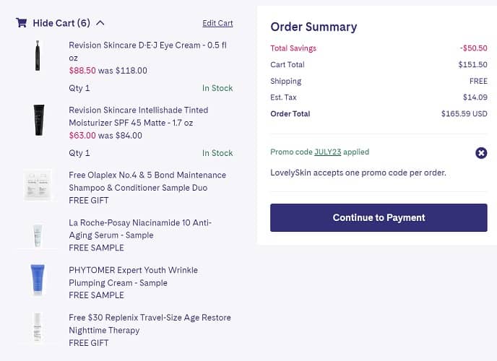The width and height of the screenshot is (497, 361).
Task: Click the Olaplex sample duo image
Action: tap(38, 185)
